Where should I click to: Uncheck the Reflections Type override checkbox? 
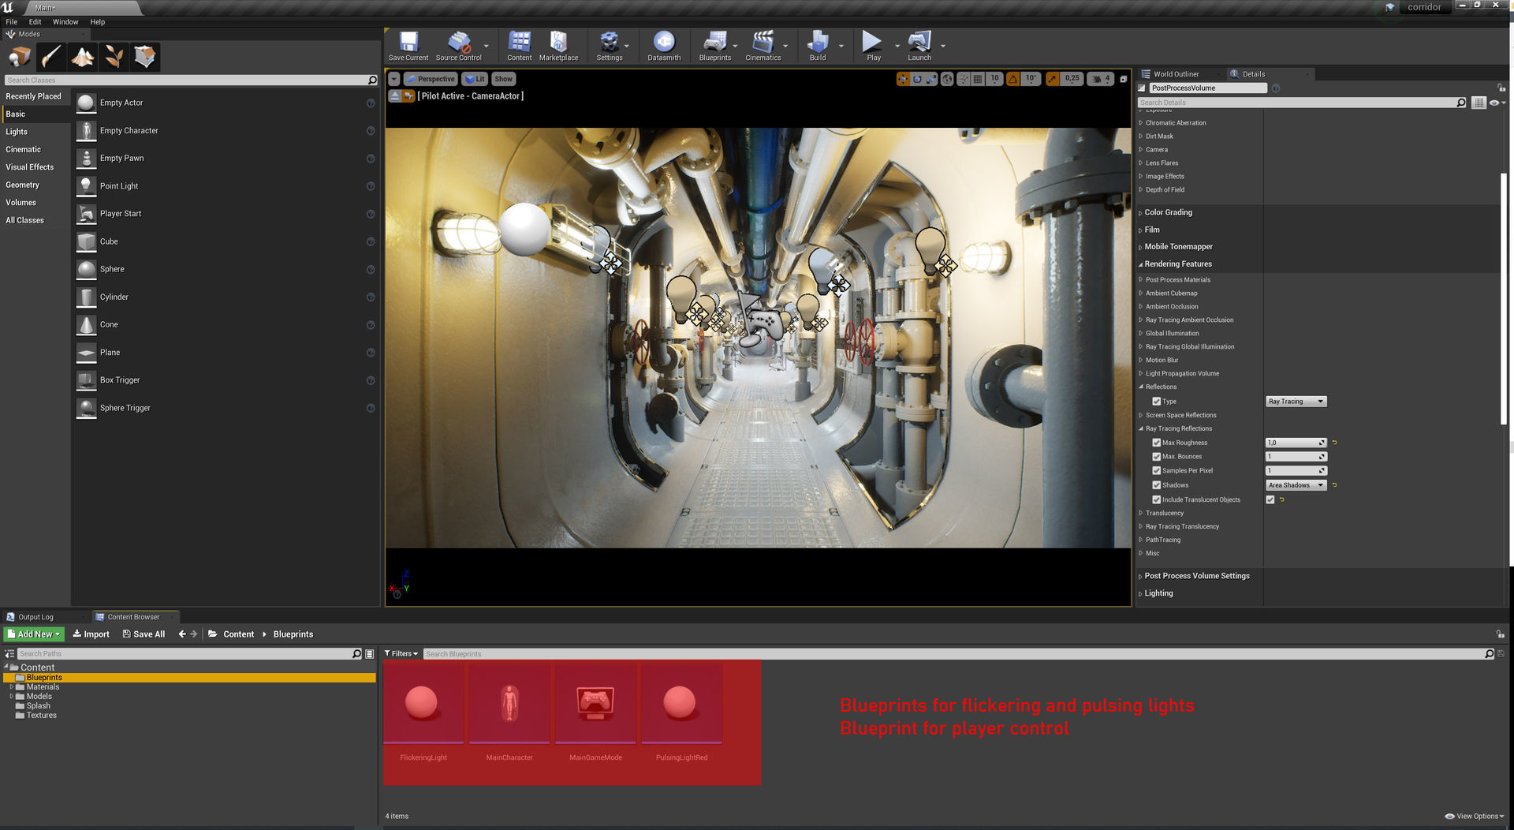(1157, 402)
